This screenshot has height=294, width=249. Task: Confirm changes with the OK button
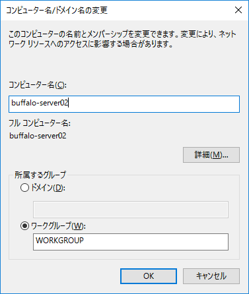click(x=149, y=276)
